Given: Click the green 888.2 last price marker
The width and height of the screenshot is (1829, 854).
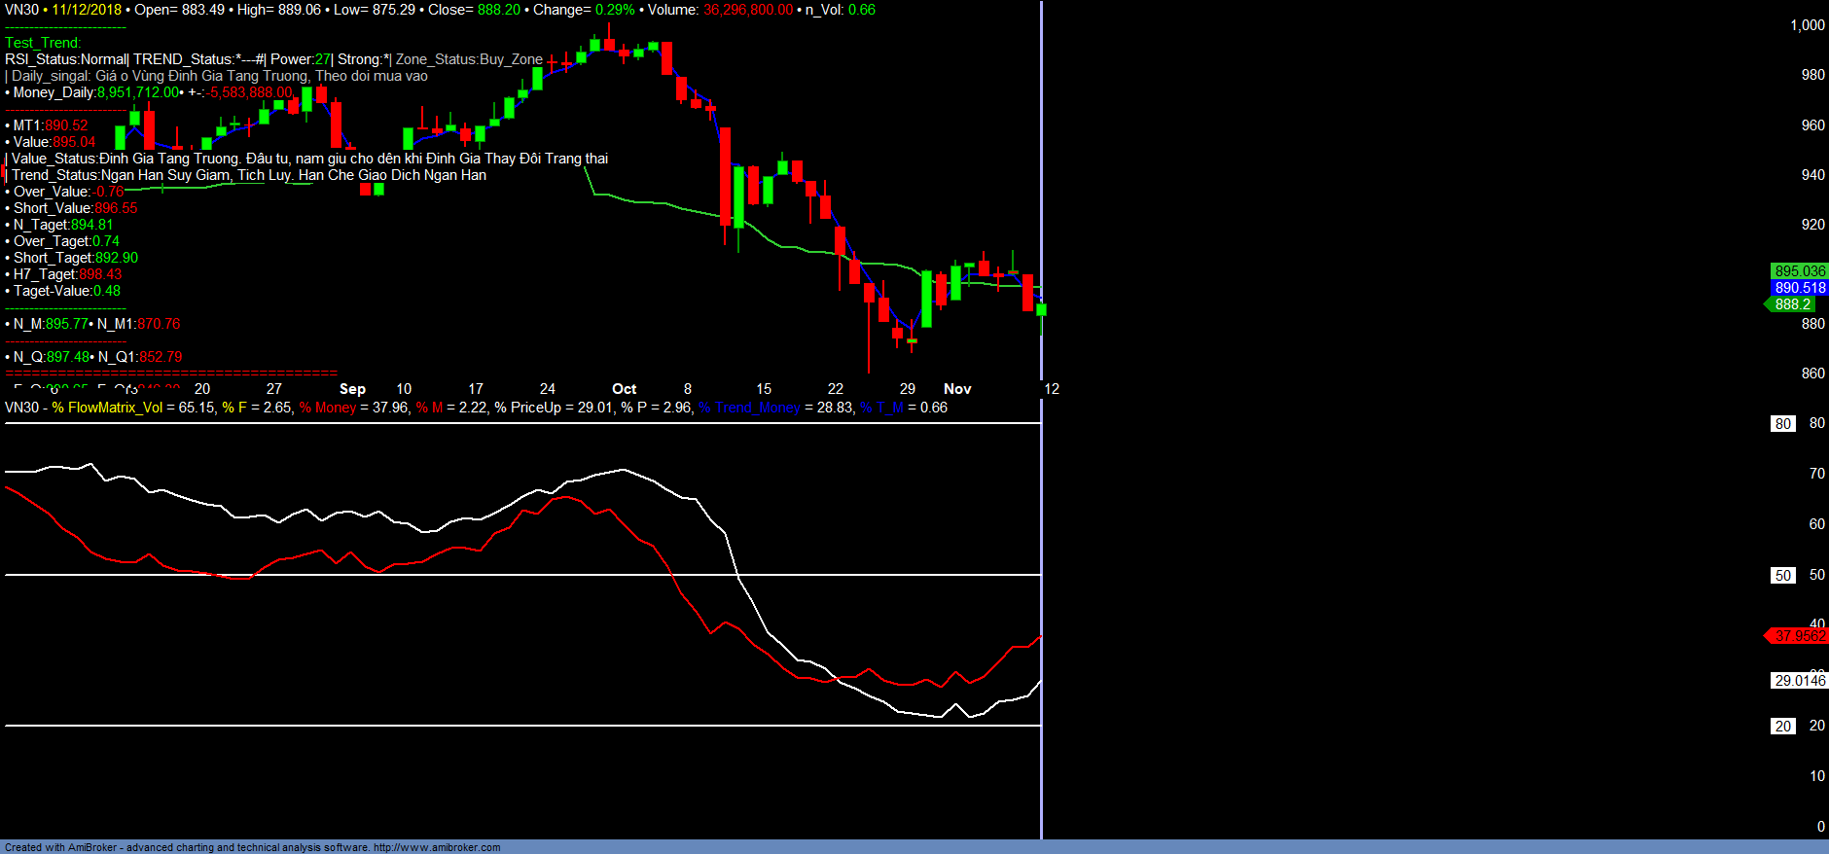Looking at the screenshot, I should click(1792, 304).
